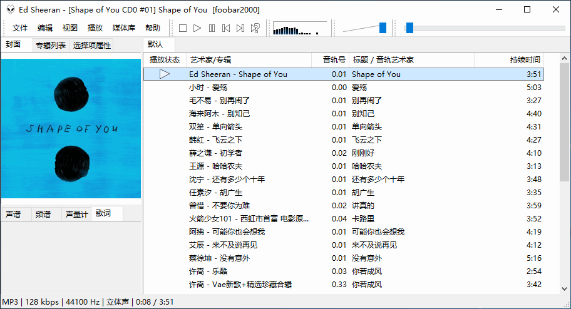Click the status bar playback time 0:08 / 3:51
This screenshot has width=571, height=309.
click(155, 302)
